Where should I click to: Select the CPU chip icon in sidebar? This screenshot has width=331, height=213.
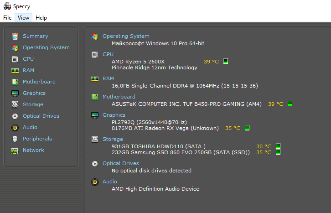[x=15, y=59]
